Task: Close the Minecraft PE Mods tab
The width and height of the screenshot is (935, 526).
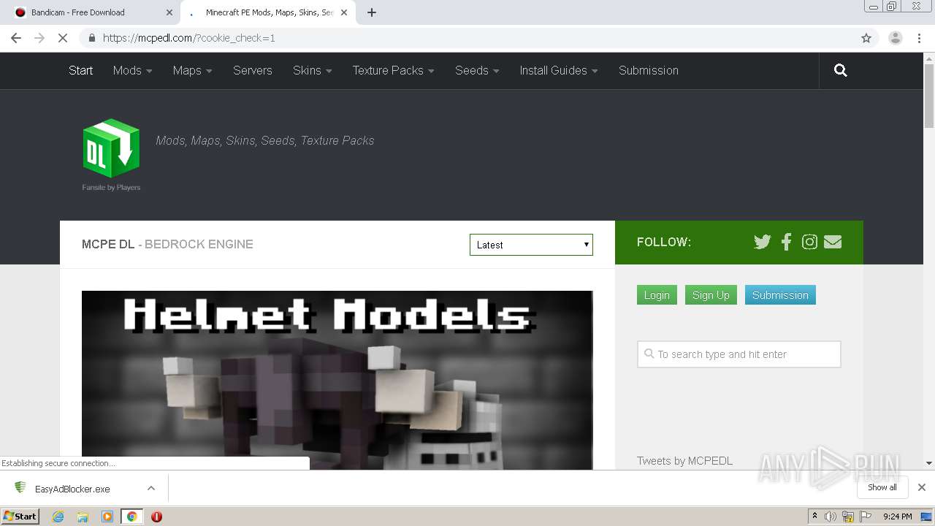Action: tap(345, 12)
